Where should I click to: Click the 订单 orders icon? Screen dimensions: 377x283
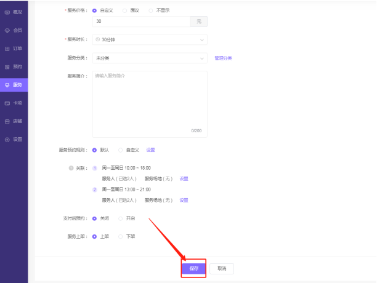click(x=7, y=49)
